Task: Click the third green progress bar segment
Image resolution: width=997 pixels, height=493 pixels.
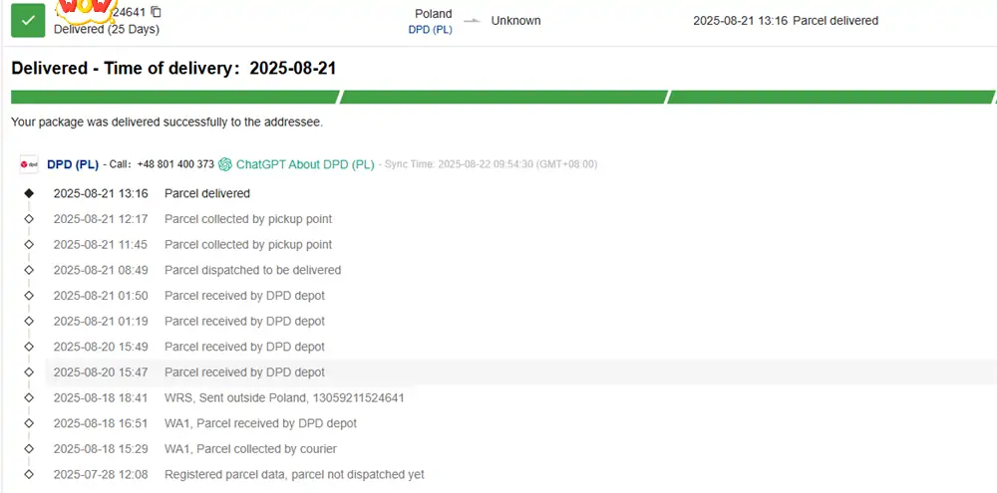Action: 831,98
